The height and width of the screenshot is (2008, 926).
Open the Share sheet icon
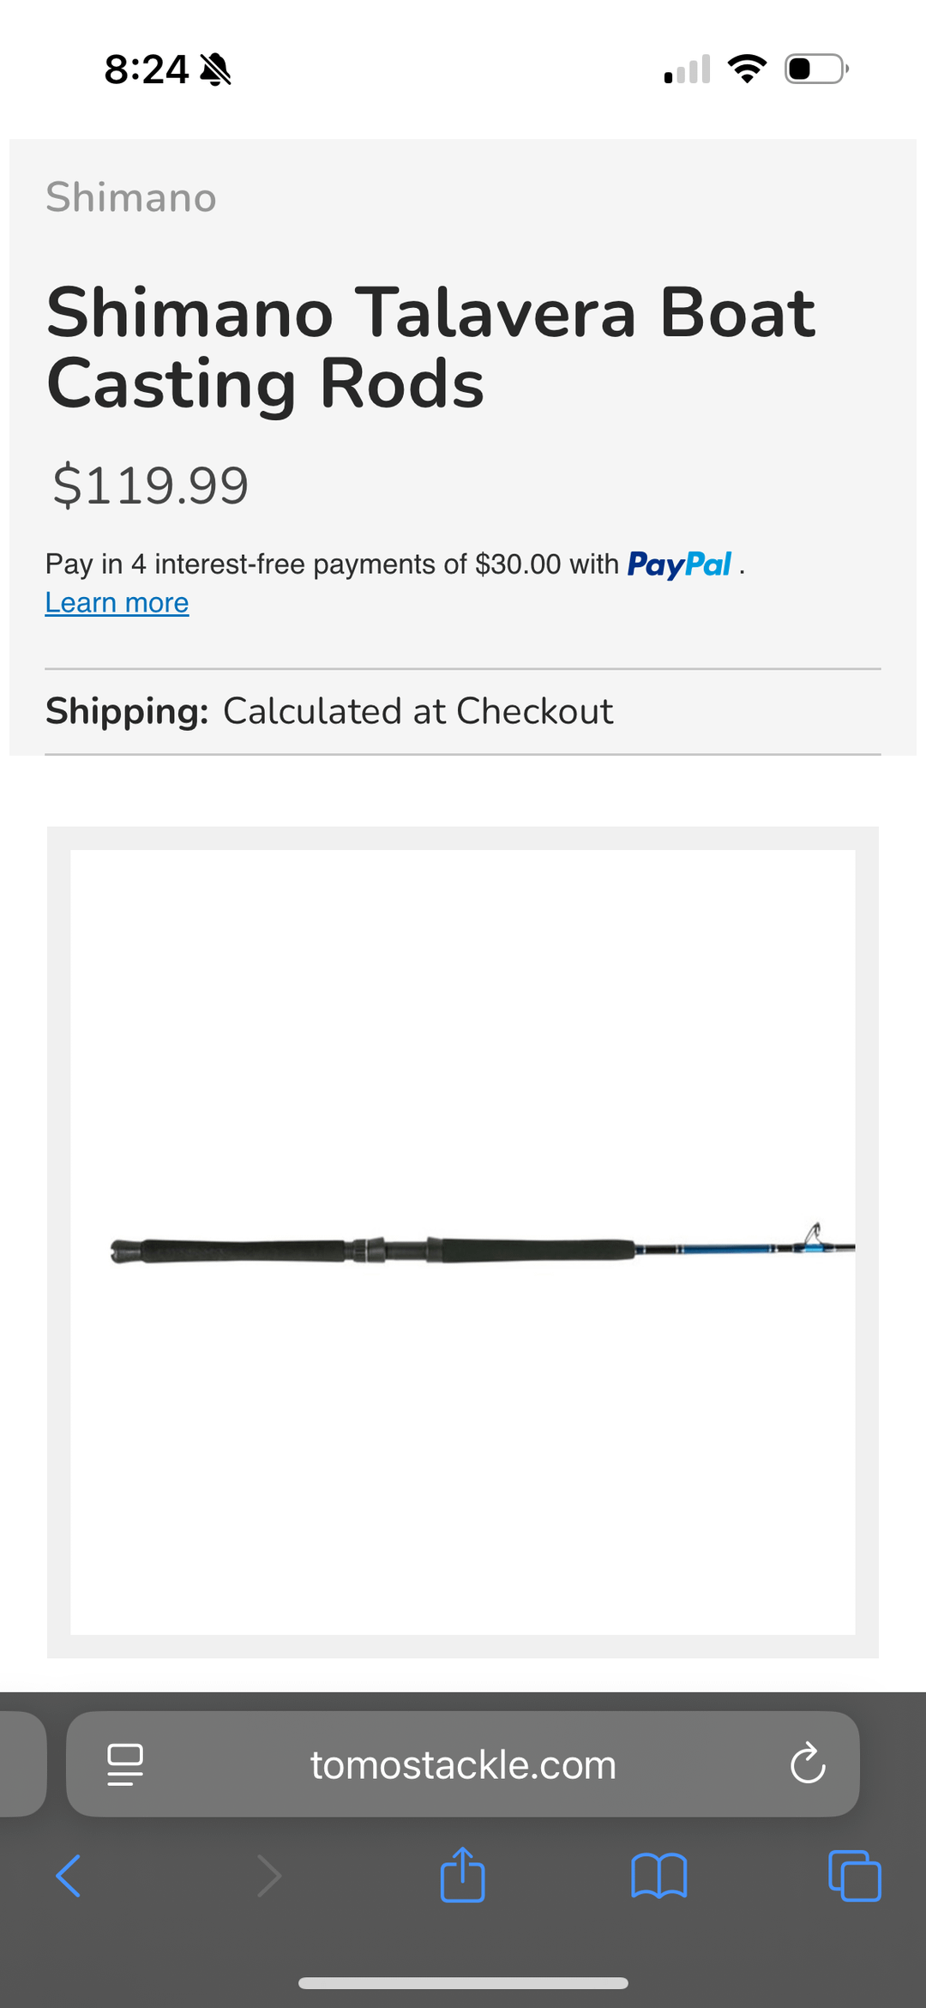pyautogui.click(x=463, y=1874)
